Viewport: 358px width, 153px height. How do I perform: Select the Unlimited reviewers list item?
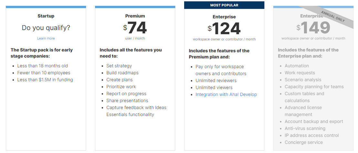tap(216, 80)
